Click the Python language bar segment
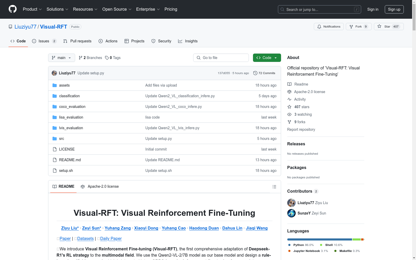Image resolution: width=416 pixels, height=260 pixels. tap(320, 239)
